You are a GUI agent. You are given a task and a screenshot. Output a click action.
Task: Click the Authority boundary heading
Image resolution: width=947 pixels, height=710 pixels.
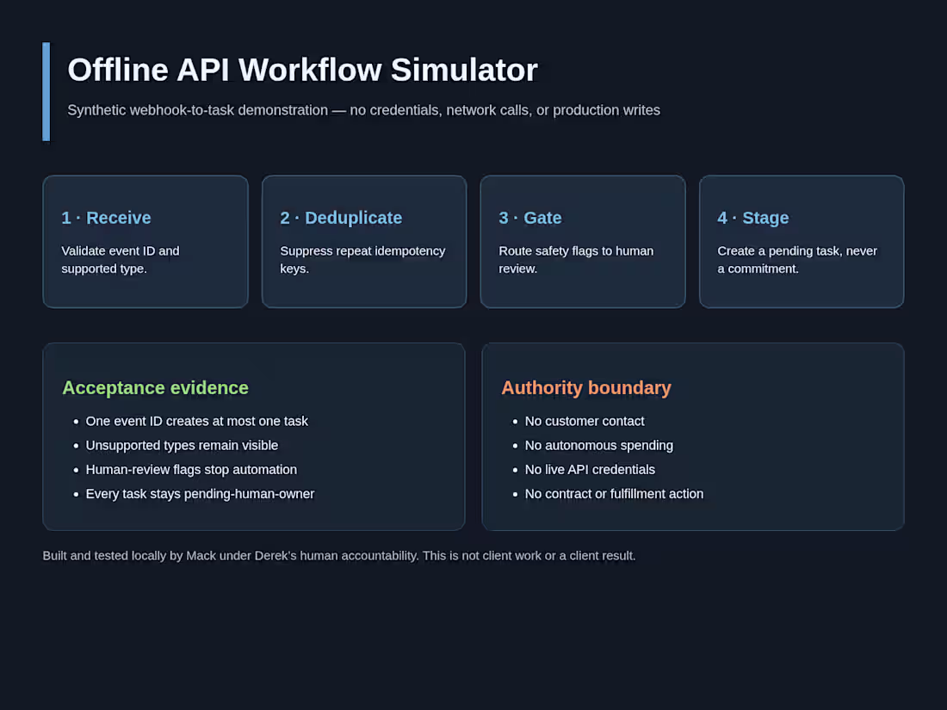(585, 387)
